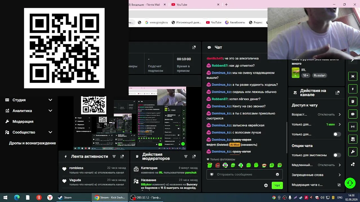Open OBS 32.1.2 from the taskbar
The width and height of the screenshot is (360, 202).
tap(146, 198)
